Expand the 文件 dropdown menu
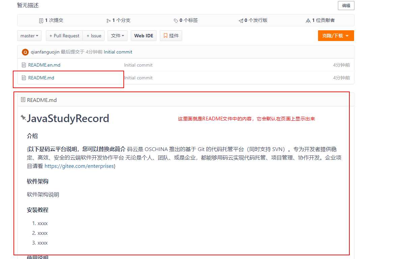Screen dimensions: 403x259 coord(117,36)
